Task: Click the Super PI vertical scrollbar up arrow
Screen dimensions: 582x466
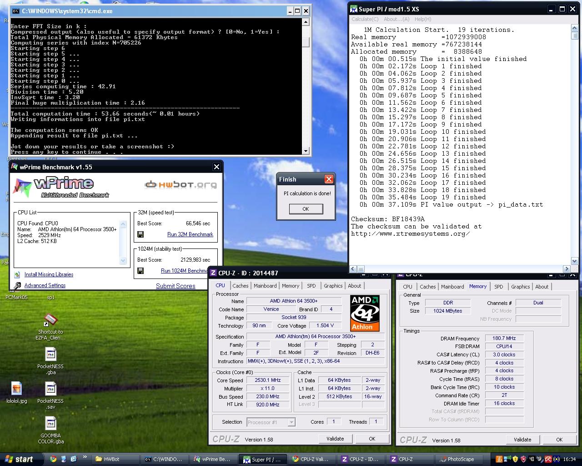Action: (x=574, y=28)
